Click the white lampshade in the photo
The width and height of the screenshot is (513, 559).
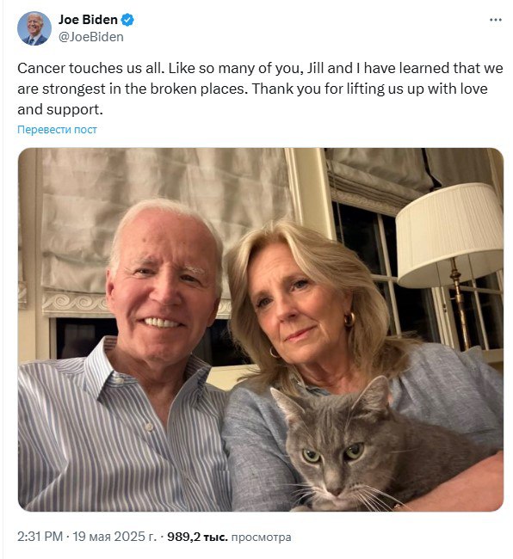click(x=449, y=235)
